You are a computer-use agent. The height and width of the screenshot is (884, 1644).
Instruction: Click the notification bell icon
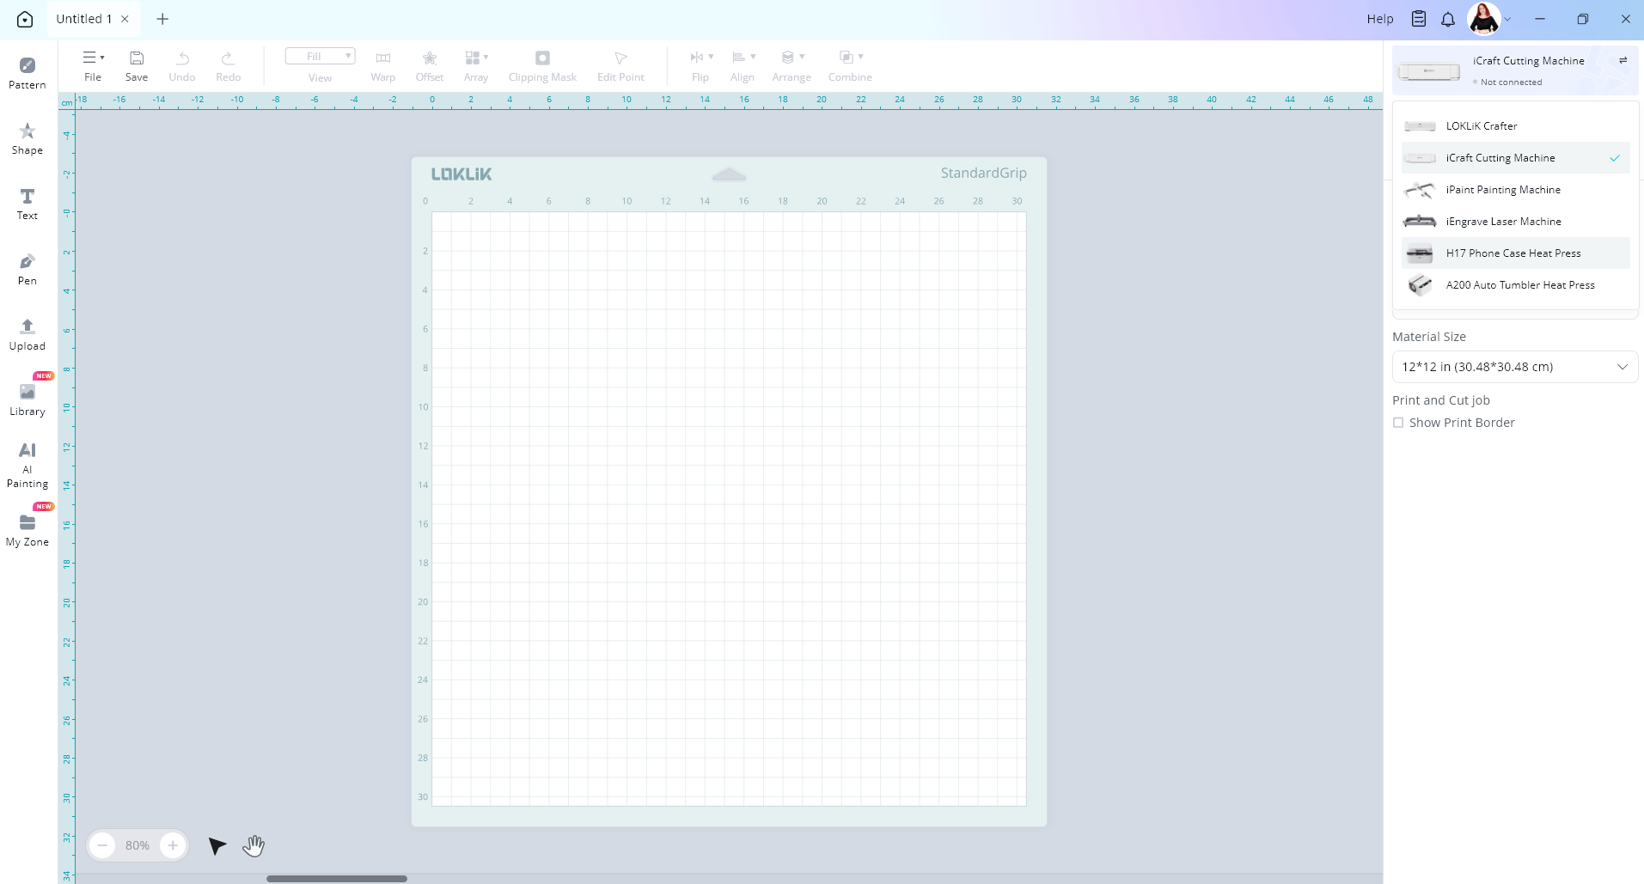tap(1448, 19)
